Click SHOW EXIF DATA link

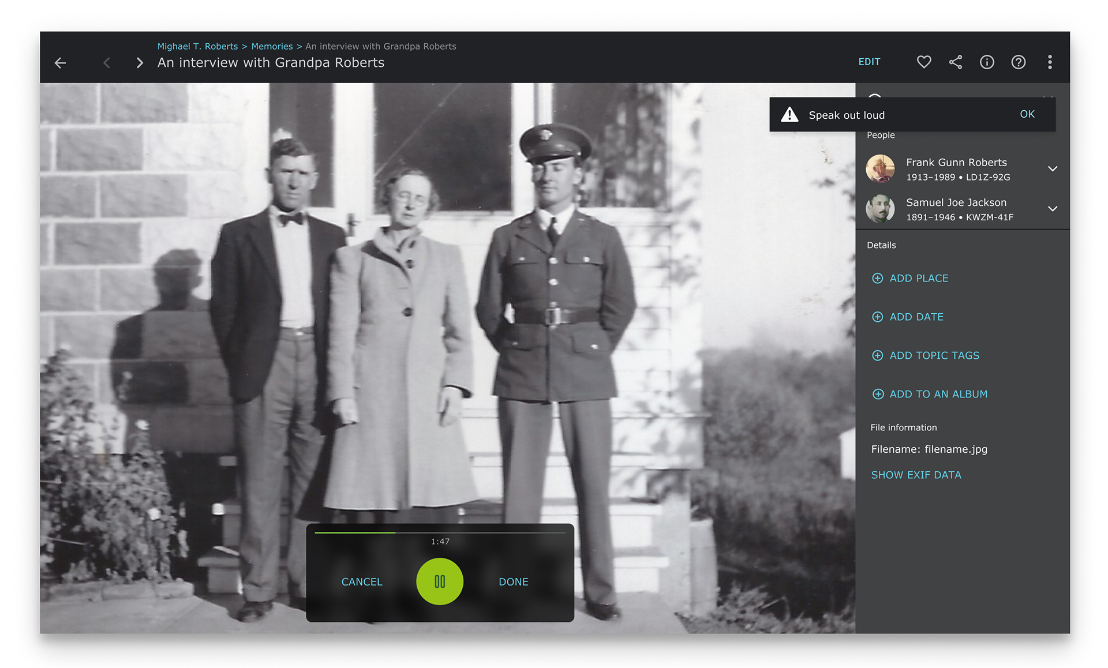coord(916,475)
